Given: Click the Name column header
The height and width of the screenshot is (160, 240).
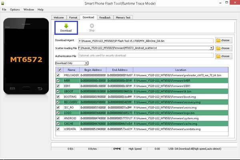Looking at the screenshot, I should pos(72,70).
